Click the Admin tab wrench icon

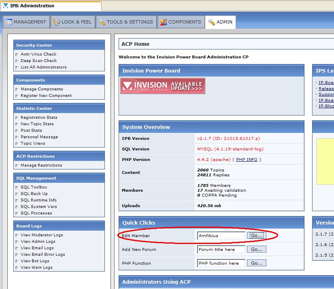coord(211,22)
